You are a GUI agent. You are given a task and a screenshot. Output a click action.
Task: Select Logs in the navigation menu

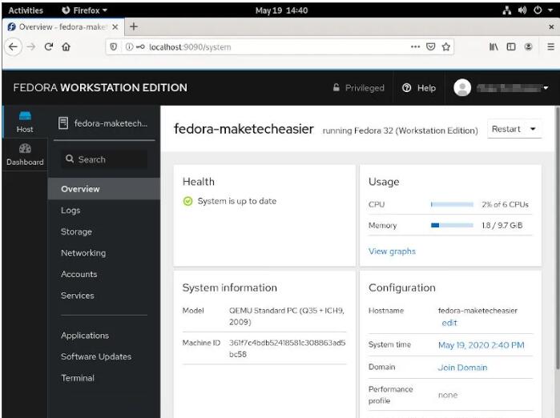point(71,211)
